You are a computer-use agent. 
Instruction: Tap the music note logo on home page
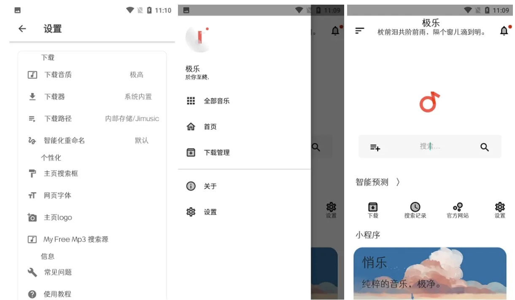click(430, 102)
